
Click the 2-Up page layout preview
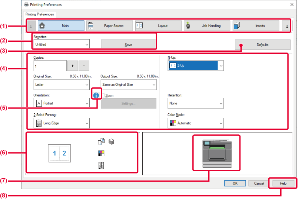tap(59, 153)
